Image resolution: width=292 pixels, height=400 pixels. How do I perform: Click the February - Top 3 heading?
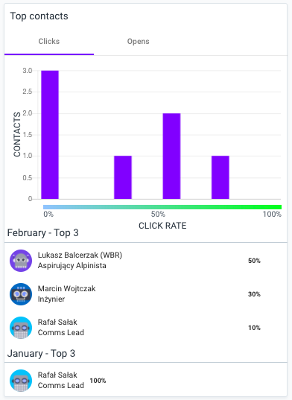pyautogui.click(x=43, y=233)
